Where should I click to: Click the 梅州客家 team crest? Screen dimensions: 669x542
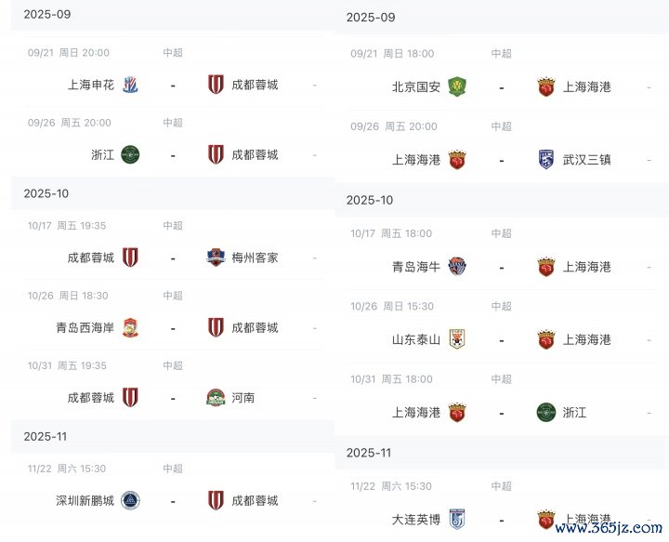pyautogui.click(x=216, y=258)
